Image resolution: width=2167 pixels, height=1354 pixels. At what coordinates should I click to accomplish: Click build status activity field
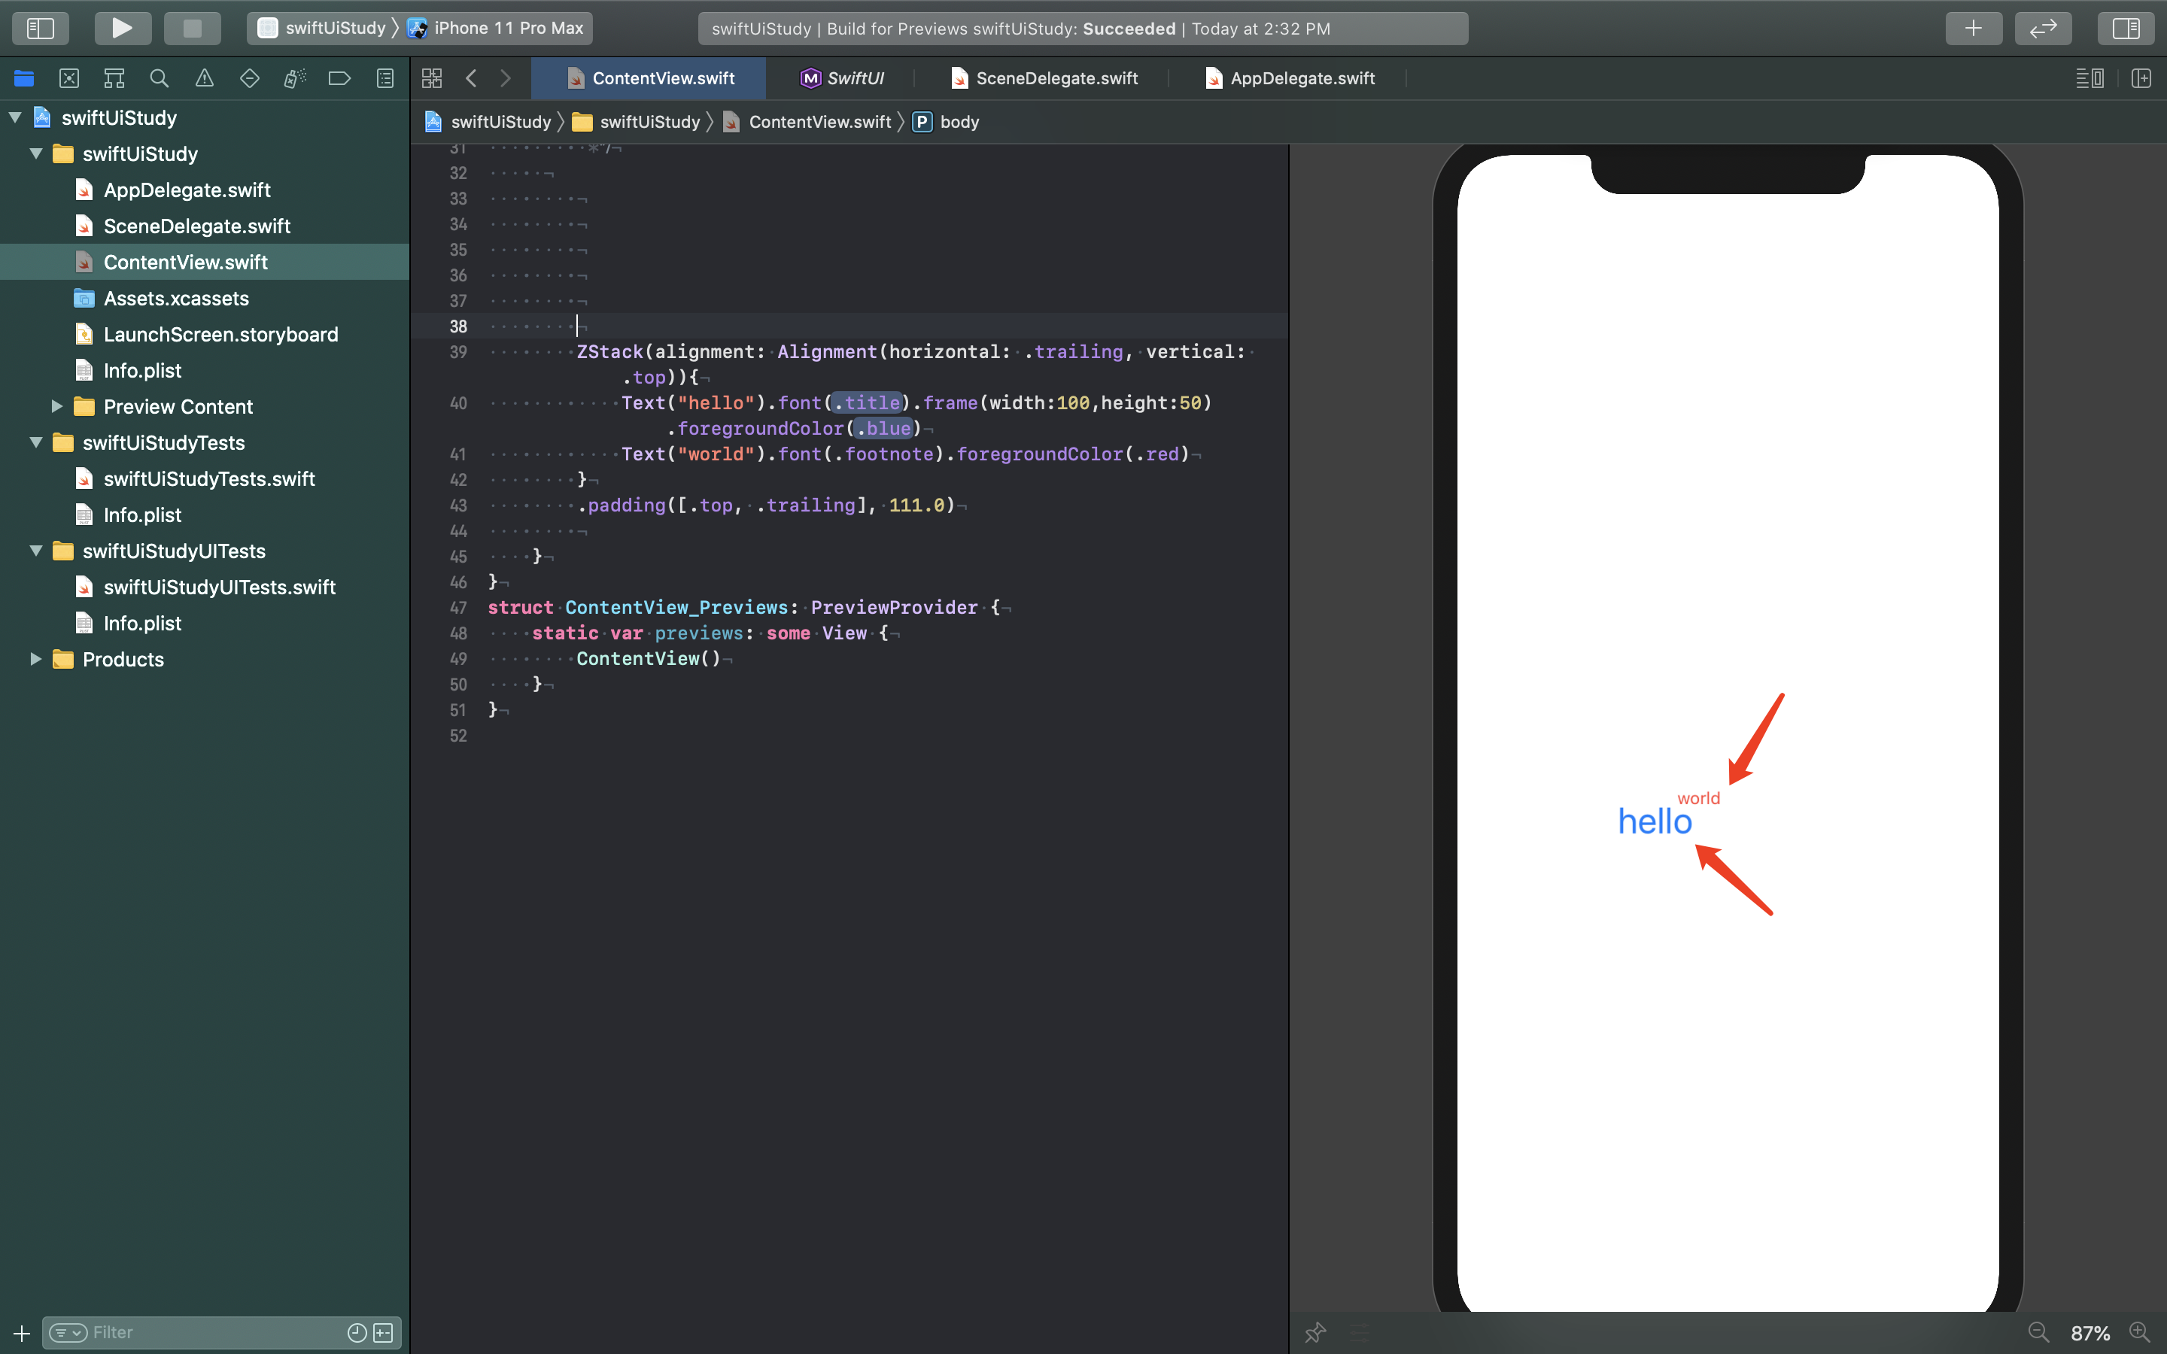[x=1083, y=29]
